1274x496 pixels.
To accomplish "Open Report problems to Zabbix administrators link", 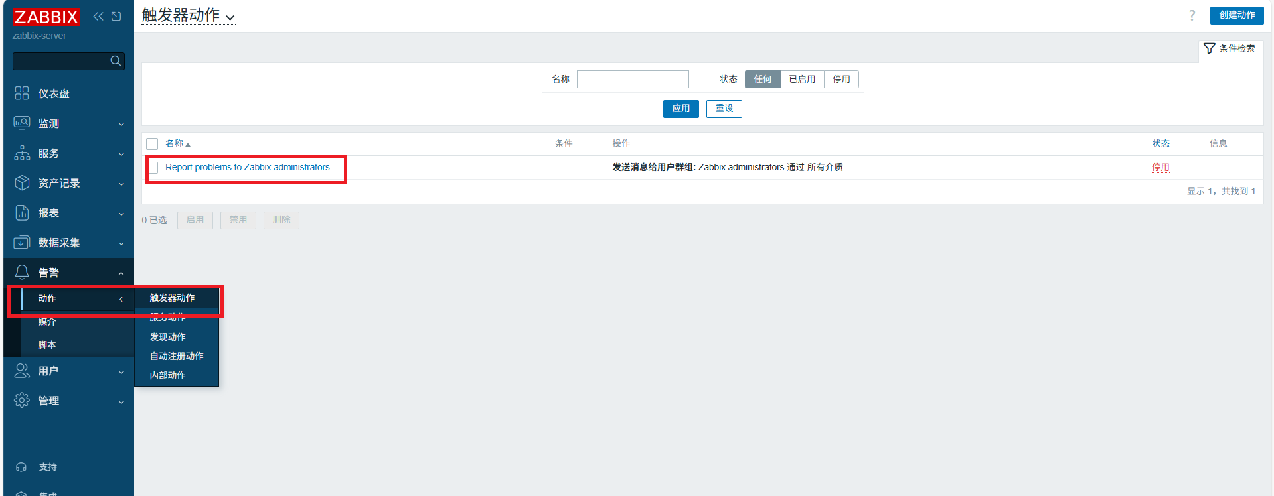I will tap(248, 168).
